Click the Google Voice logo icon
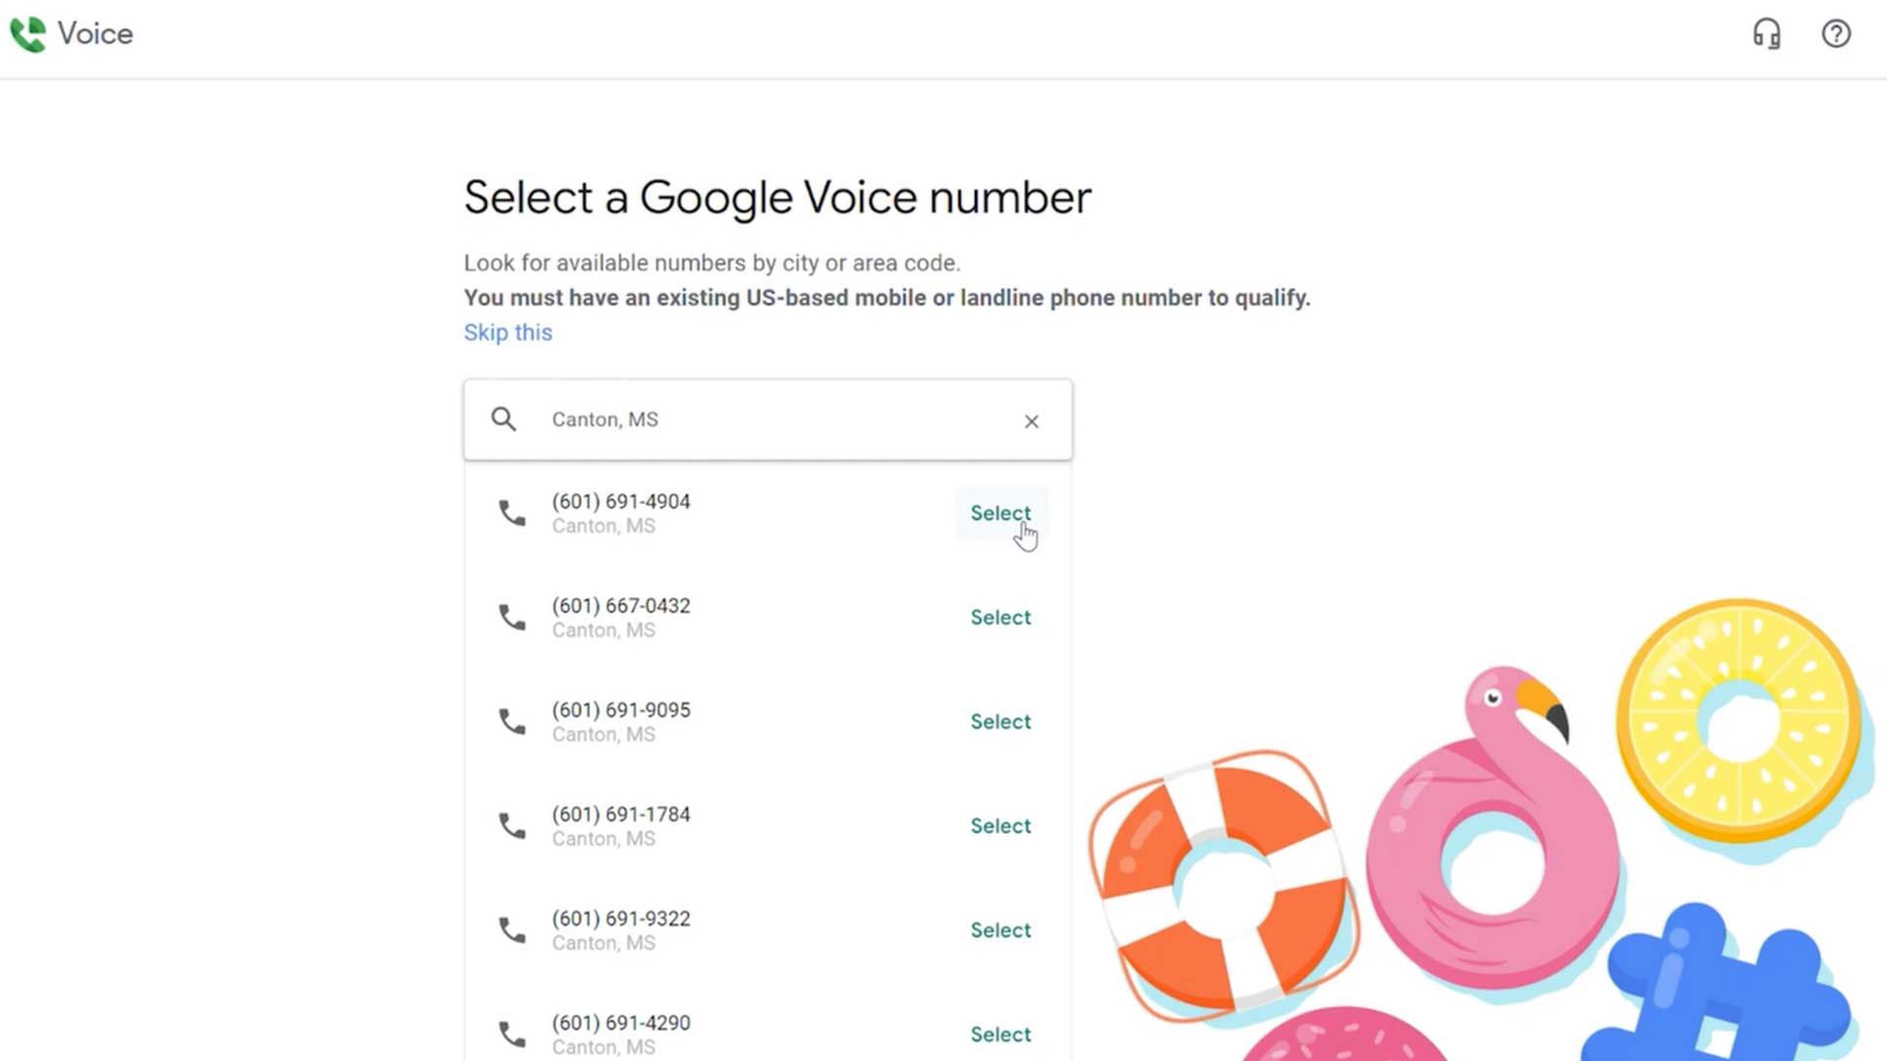The image size is (1887, 1061). pyautogui.click(x=28, y=34)
